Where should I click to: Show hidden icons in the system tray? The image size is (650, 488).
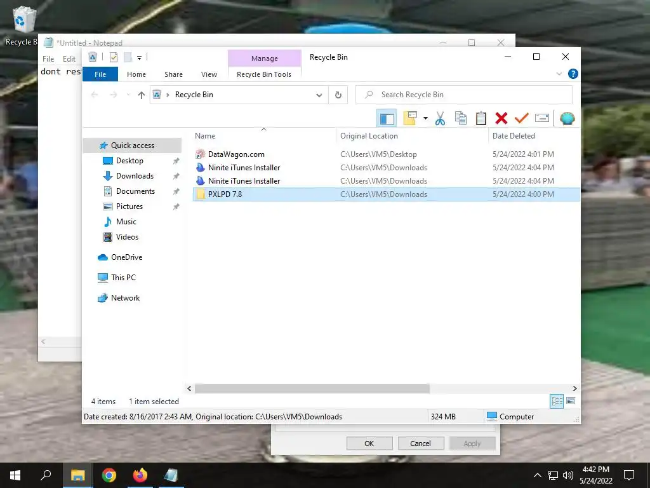(x=537, y=475)
